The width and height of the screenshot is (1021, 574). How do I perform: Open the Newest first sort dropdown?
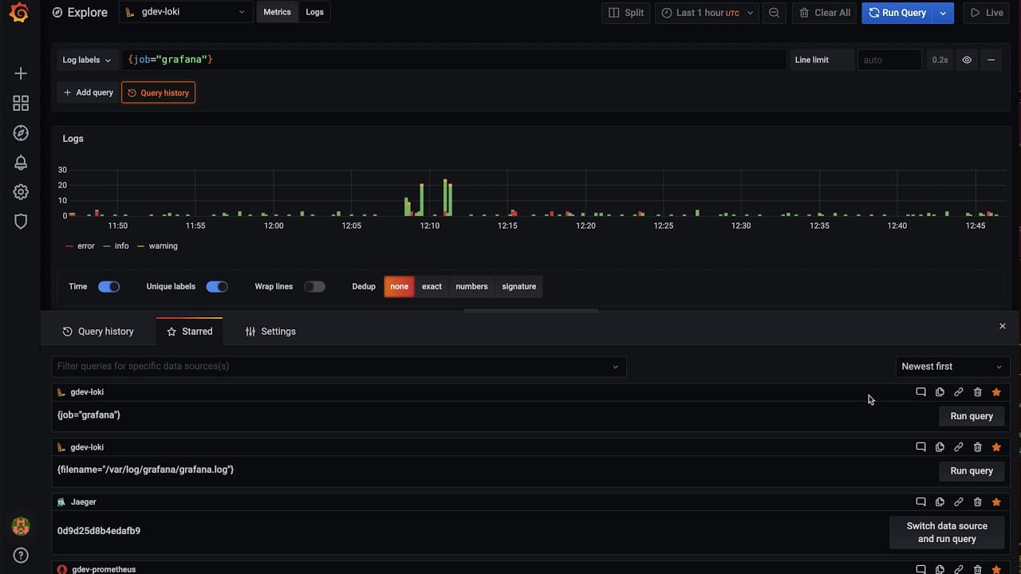[x=952, y=367]
